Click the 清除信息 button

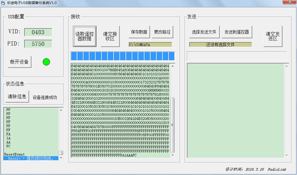point(17,97)
